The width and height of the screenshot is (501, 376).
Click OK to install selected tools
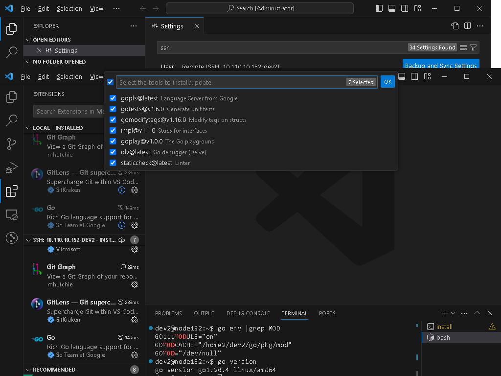click(x=387, y=82)
